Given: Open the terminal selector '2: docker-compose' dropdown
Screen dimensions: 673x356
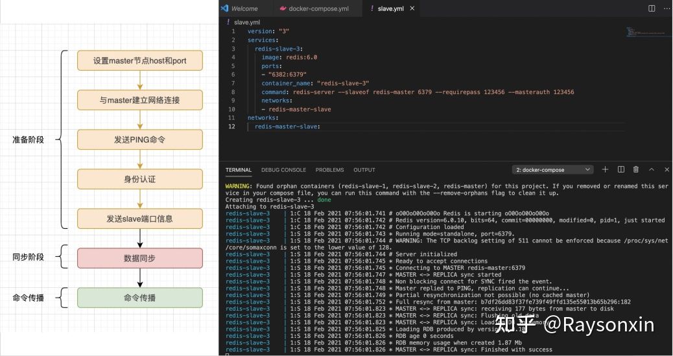Looking at the screenshot, I should point(553,170).
